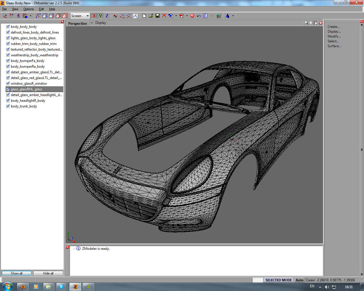Expand the Modify... command group

pyautogui.click(x=334, y=36)
